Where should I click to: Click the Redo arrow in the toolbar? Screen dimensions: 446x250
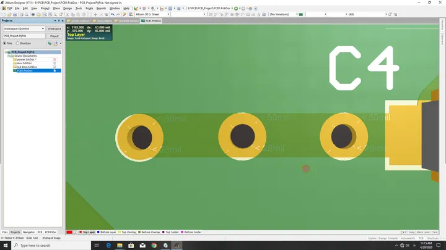pos(118,14)
